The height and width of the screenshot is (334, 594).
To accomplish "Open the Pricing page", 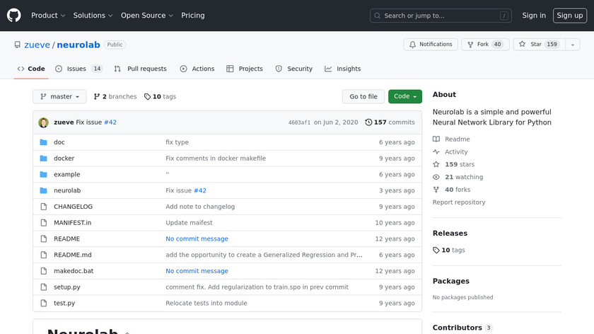I will coord(193,16).
